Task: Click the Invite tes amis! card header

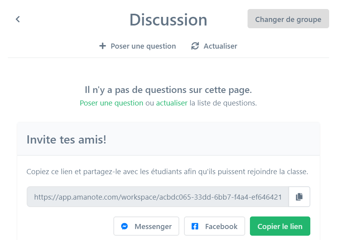Action: 169,139
